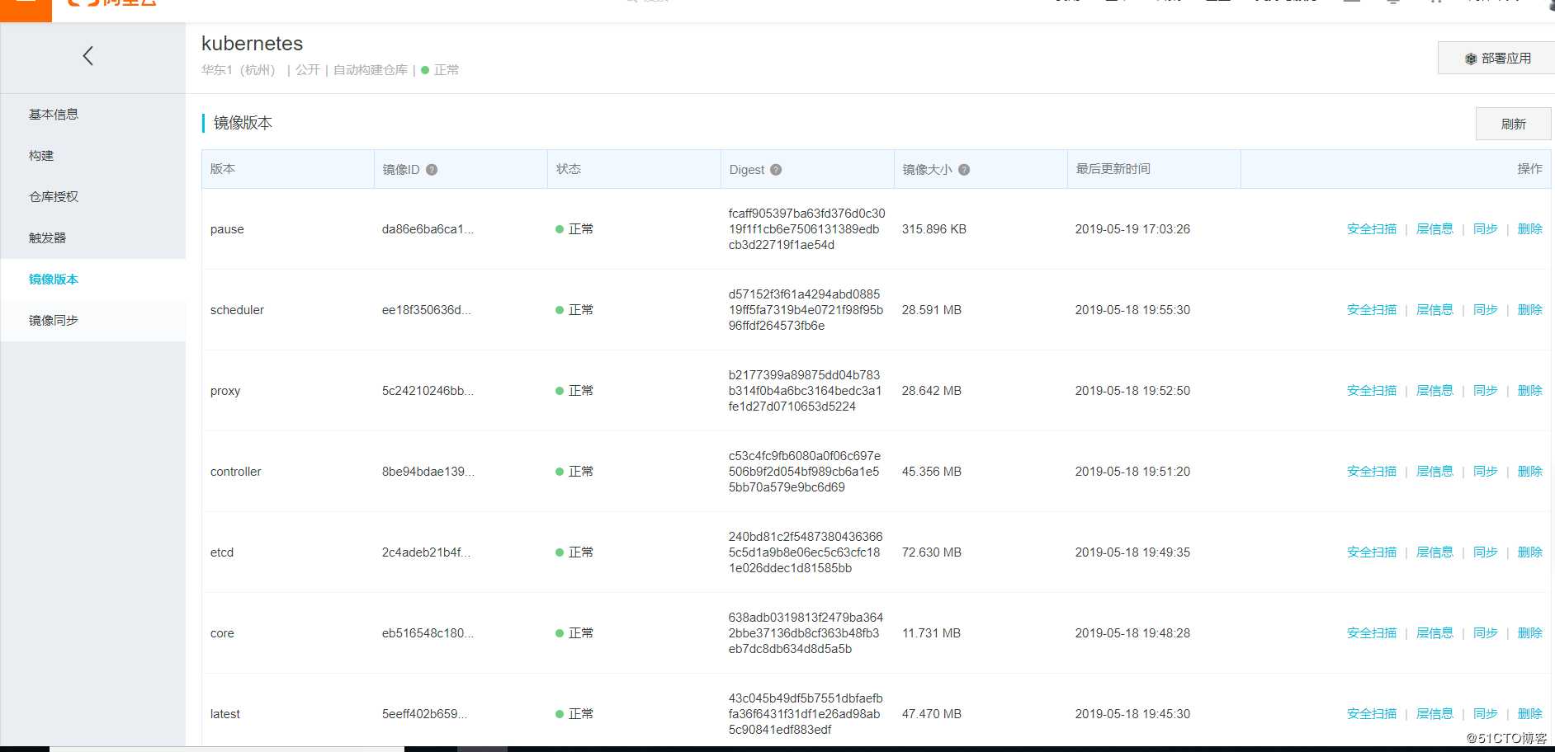Open help icon beside Digest header
1555x752 pixels.
pyautogui.click(x=776, y=170)
